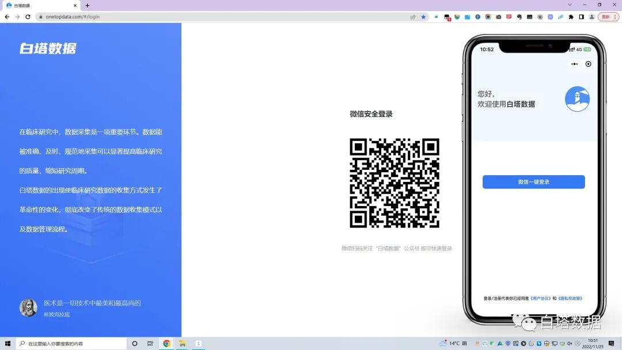
Task: Click the lighthouse avatar on phone screen
Action: click(x=577, y=98)
